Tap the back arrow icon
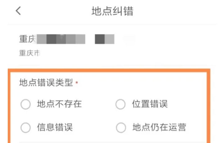This screenshot has width=218, height=143. point(18,11)
